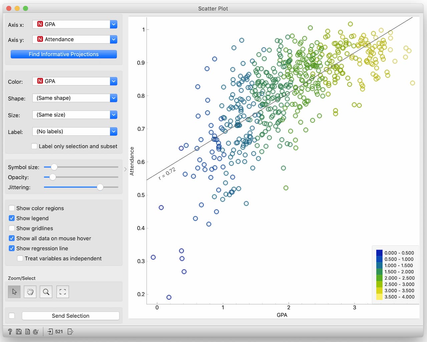Click the Jittering slider handle
The width and height of the screenshot is (427, 342).
point(100,187)
